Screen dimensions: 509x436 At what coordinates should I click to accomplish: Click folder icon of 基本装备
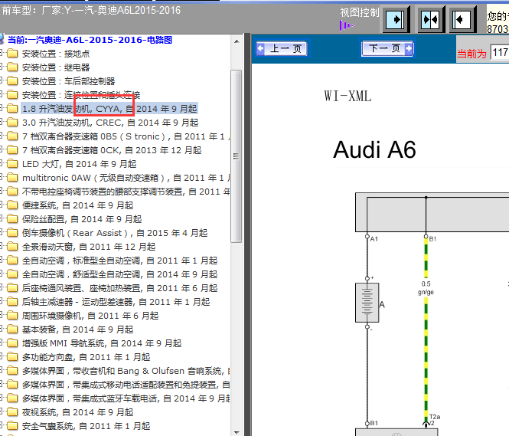point(12,329)
